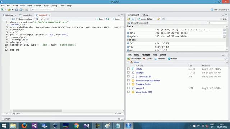
Task: Click the Environment pane vertical scrollbar
Action: [x=227, y=38]
